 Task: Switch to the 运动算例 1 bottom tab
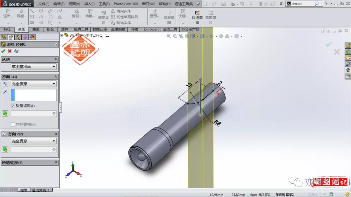(x=41, y=190)
